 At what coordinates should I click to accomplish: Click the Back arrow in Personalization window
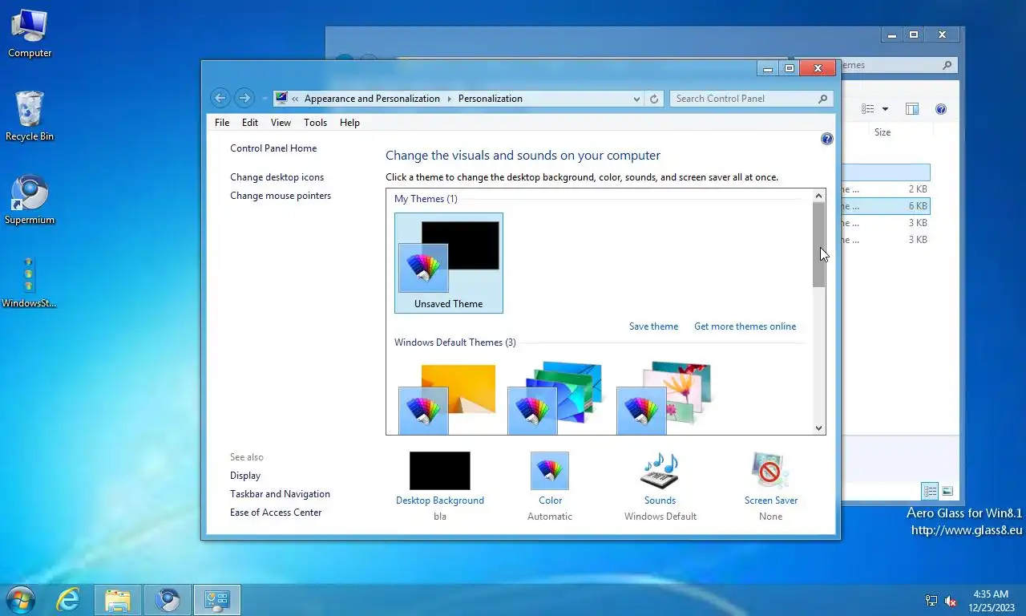point(220,98)
